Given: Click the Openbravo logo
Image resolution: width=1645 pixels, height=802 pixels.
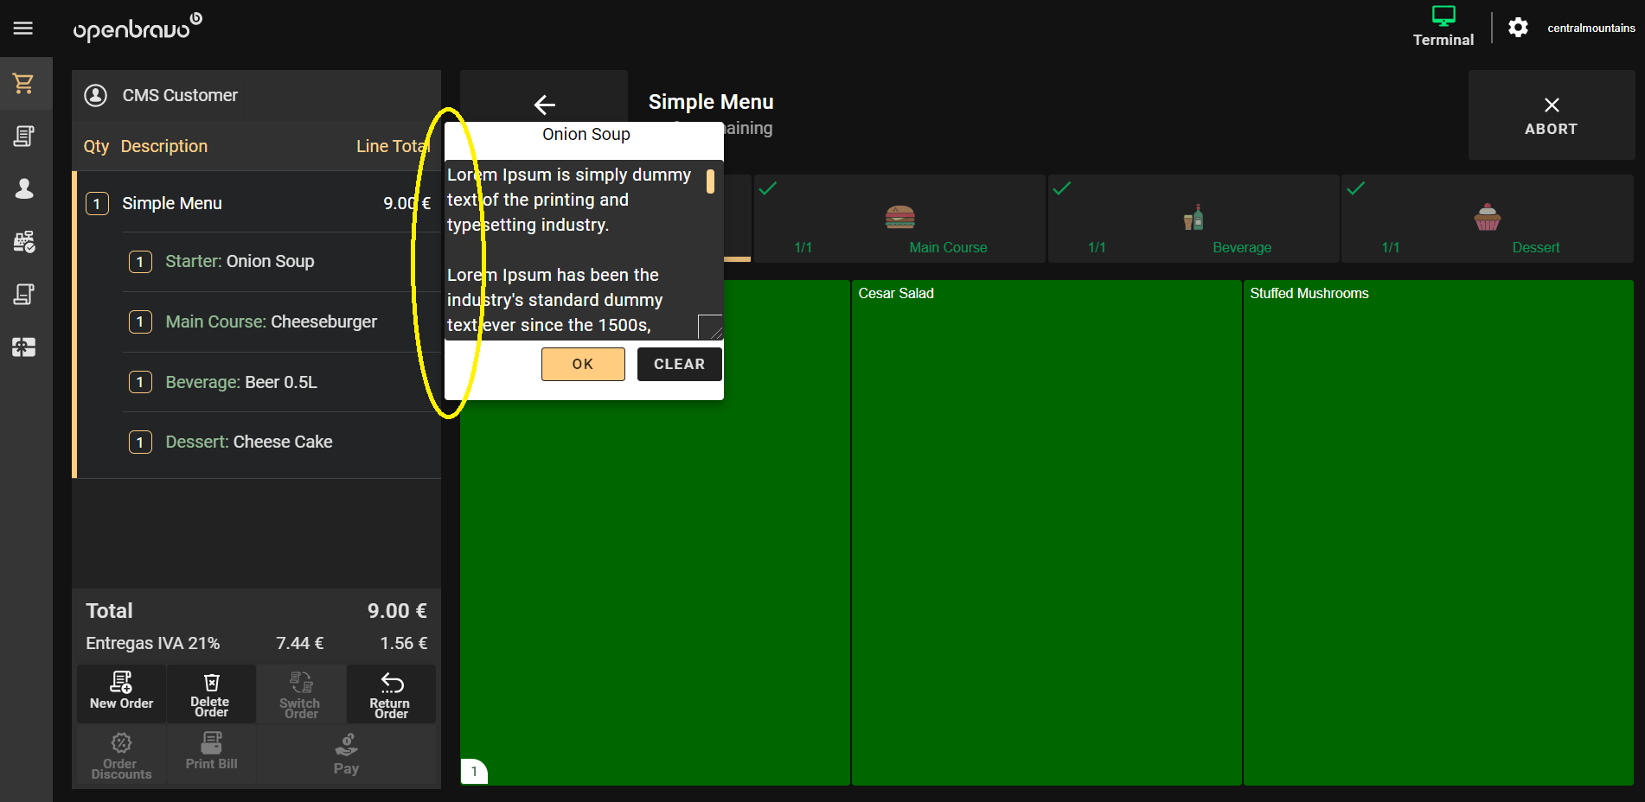Looking at the screenshot, I should tap(138, 28).
